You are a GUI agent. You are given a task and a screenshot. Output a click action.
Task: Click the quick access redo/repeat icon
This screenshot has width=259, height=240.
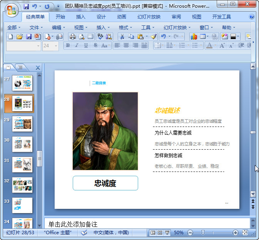click(47, 7)
